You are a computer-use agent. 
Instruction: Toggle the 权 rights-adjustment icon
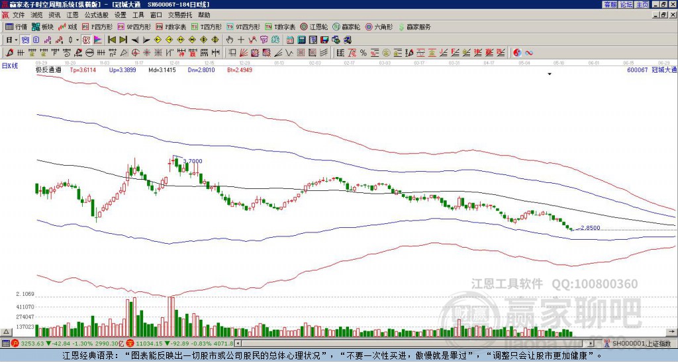point(86,40)
